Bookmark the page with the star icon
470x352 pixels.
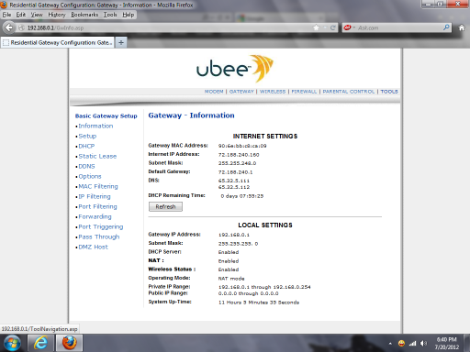click(316, 27)
